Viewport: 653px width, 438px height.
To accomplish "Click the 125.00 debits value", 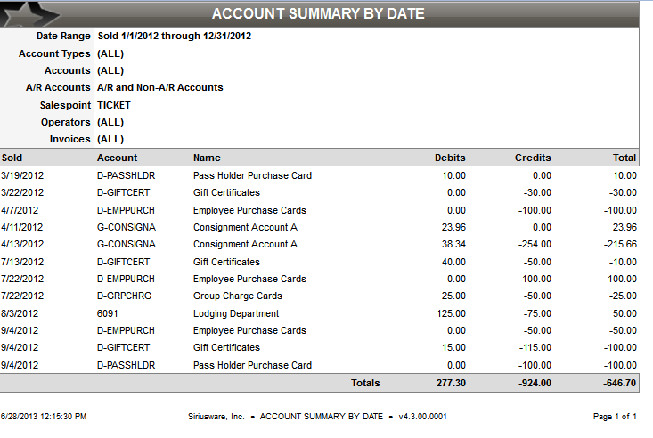I will (451, 313).
